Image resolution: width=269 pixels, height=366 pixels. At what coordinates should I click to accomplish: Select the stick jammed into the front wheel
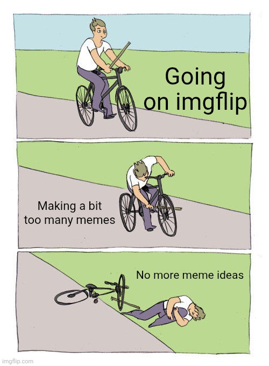pyautogui.click(x=162, y=208)
